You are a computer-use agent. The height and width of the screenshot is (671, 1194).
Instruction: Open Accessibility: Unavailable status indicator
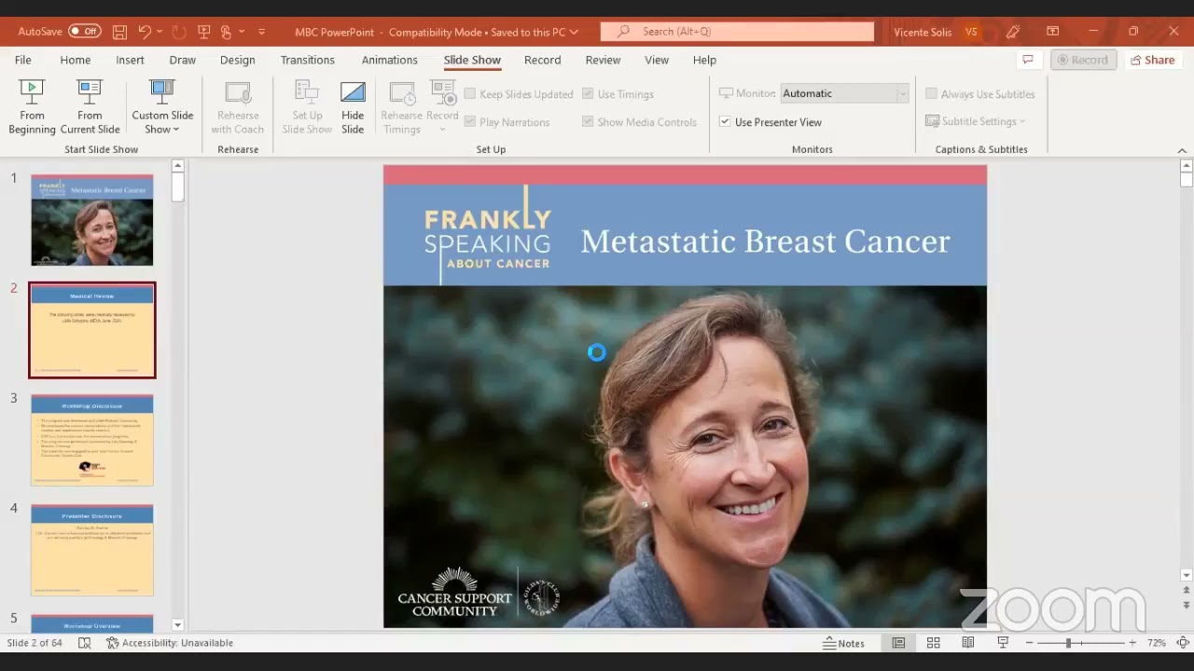point(170,643)
